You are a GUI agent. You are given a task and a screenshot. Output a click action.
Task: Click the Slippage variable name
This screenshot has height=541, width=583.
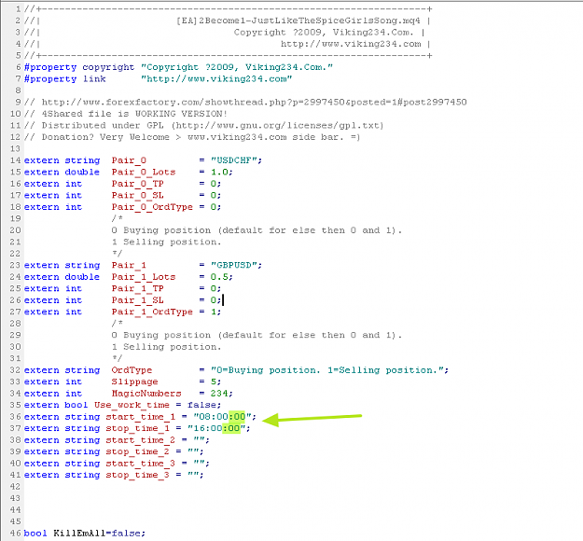pos(134,381)
